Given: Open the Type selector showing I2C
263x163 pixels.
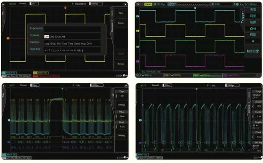Looking at the screenshot, I should click(122, 94).
